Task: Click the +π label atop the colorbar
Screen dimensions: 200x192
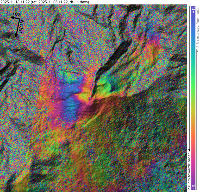Action: (x=193, y=10)
